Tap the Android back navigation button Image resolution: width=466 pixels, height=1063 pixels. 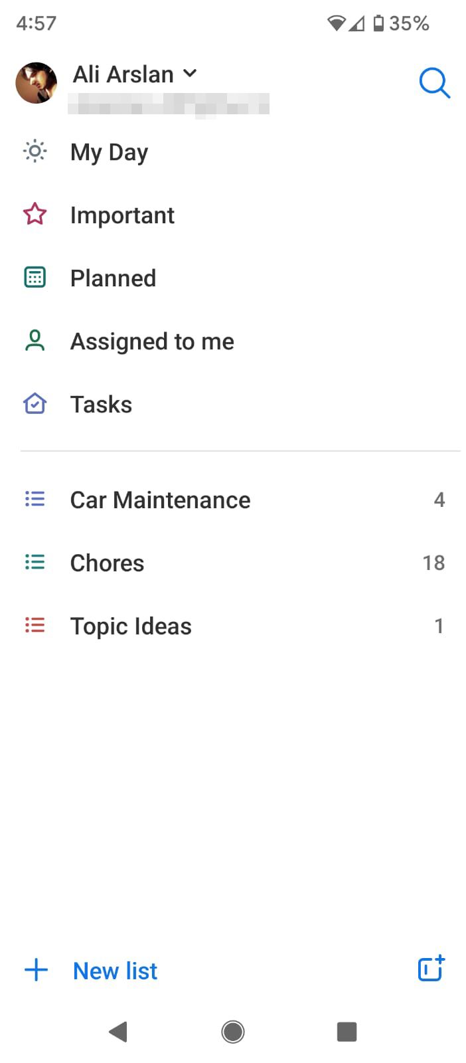tap(117, 1032)
